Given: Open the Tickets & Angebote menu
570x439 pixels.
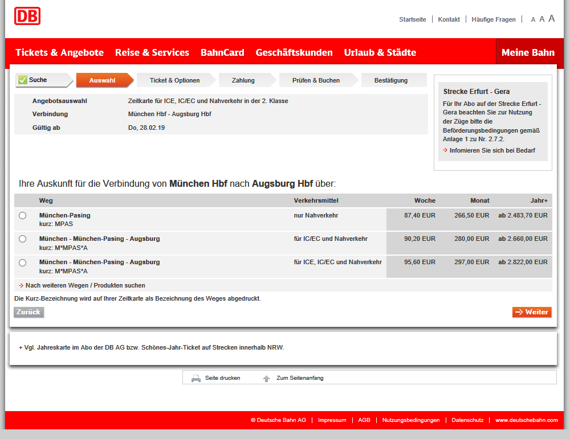Looking at the screenshot, I should (59, 52).
